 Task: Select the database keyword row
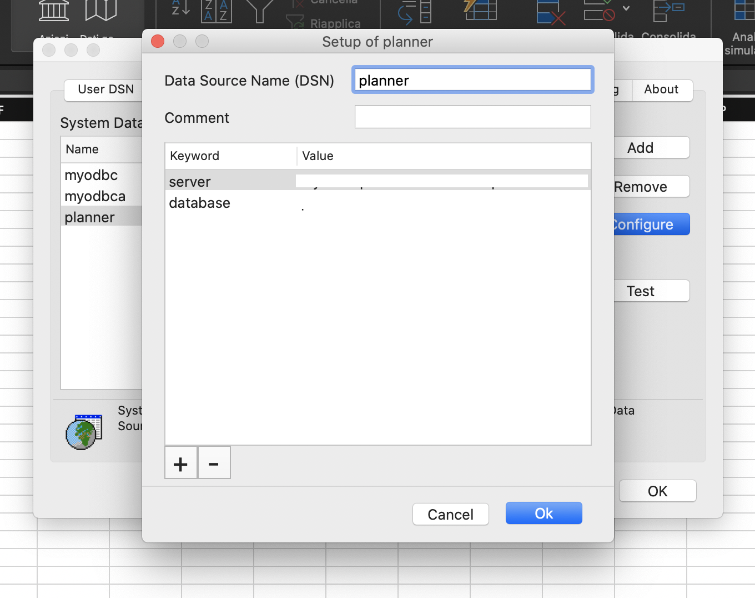(x=377, y=203)
